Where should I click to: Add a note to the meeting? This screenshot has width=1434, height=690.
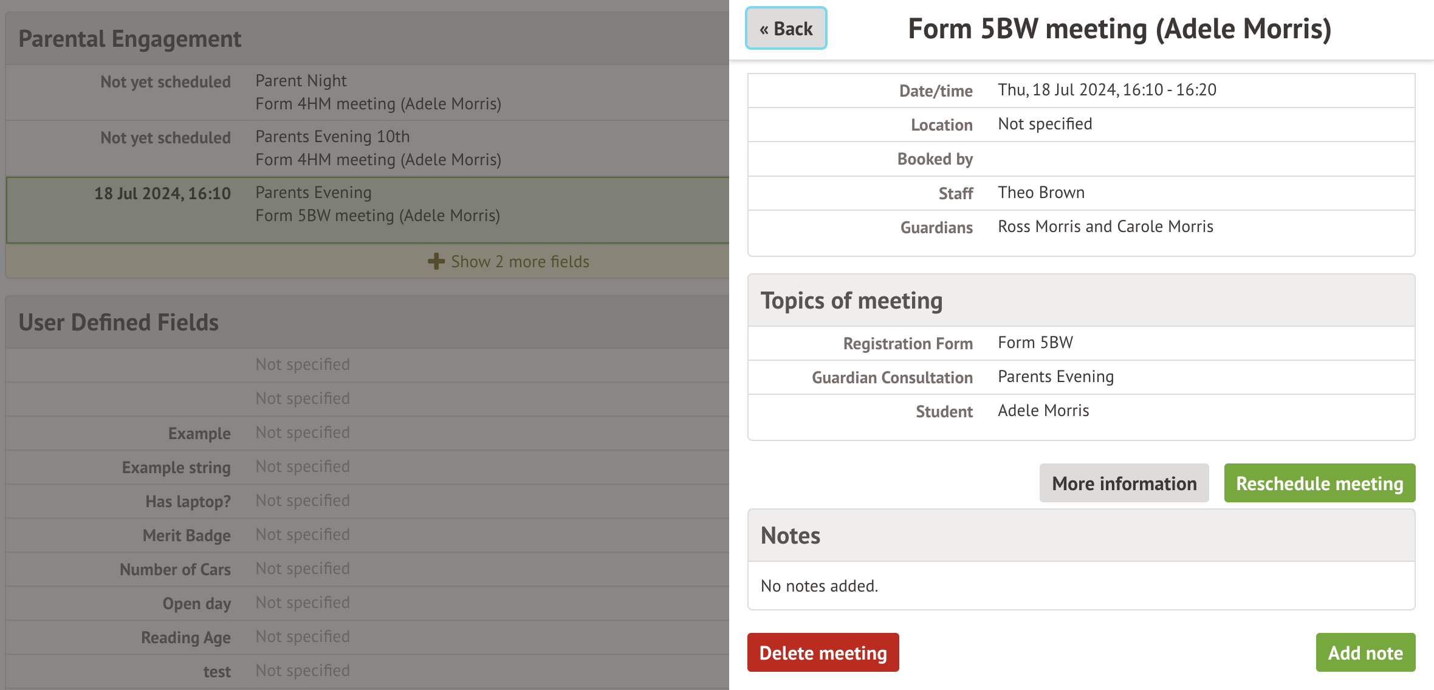tap(1365, 653)
